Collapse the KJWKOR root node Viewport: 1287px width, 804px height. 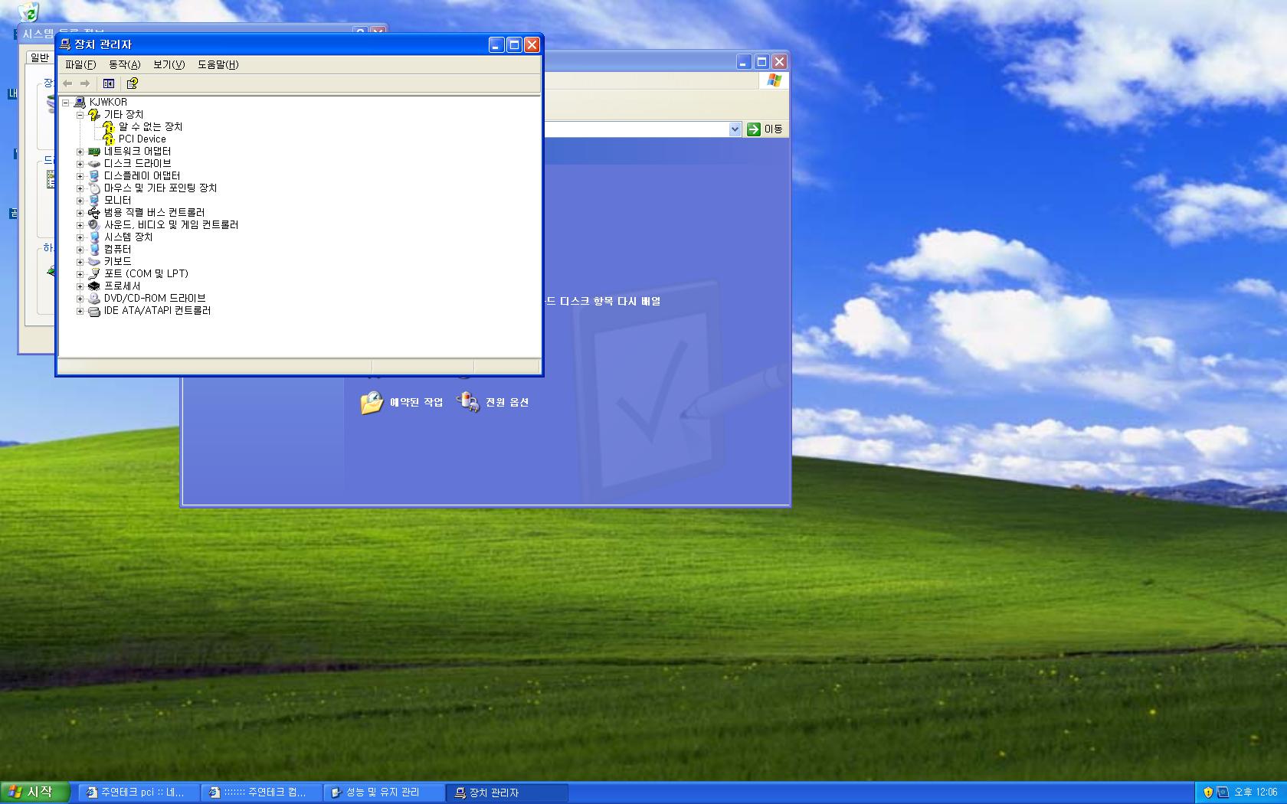65,102
